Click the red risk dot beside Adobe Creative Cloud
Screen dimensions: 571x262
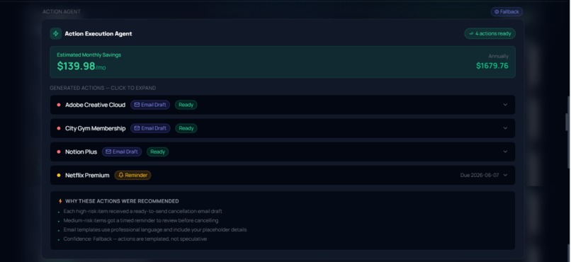[x=59, y=105]
